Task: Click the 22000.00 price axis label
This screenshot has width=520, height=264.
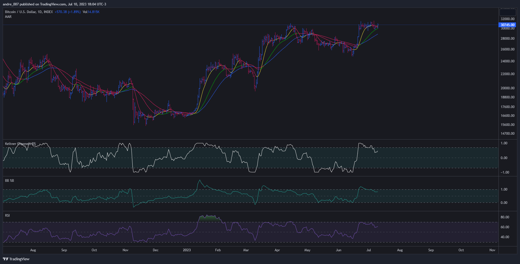Action: coord(508,74)
